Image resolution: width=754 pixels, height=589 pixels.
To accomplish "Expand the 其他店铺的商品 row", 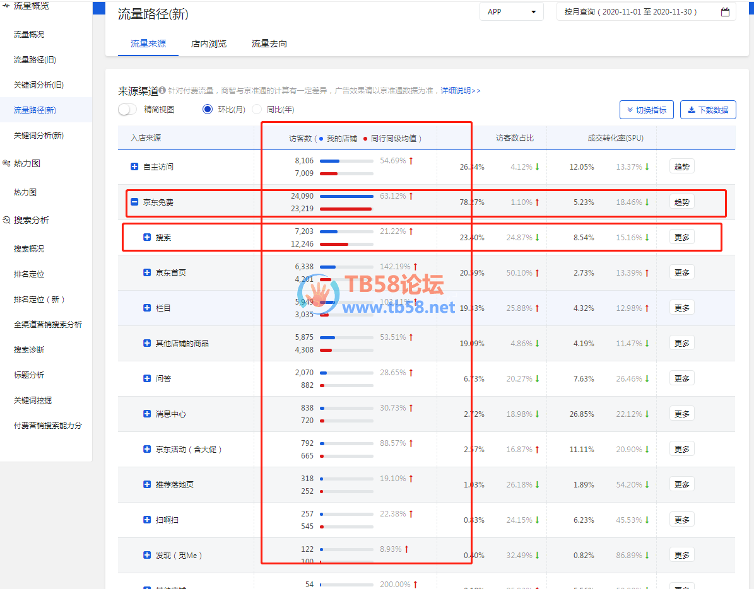I will tap(147, 343).
